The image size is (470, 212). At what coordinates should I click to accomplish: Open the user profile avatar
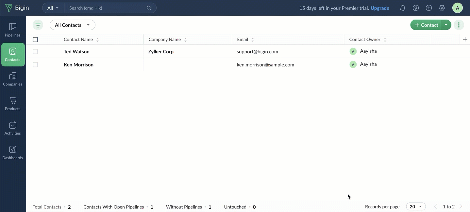[457, 8]
